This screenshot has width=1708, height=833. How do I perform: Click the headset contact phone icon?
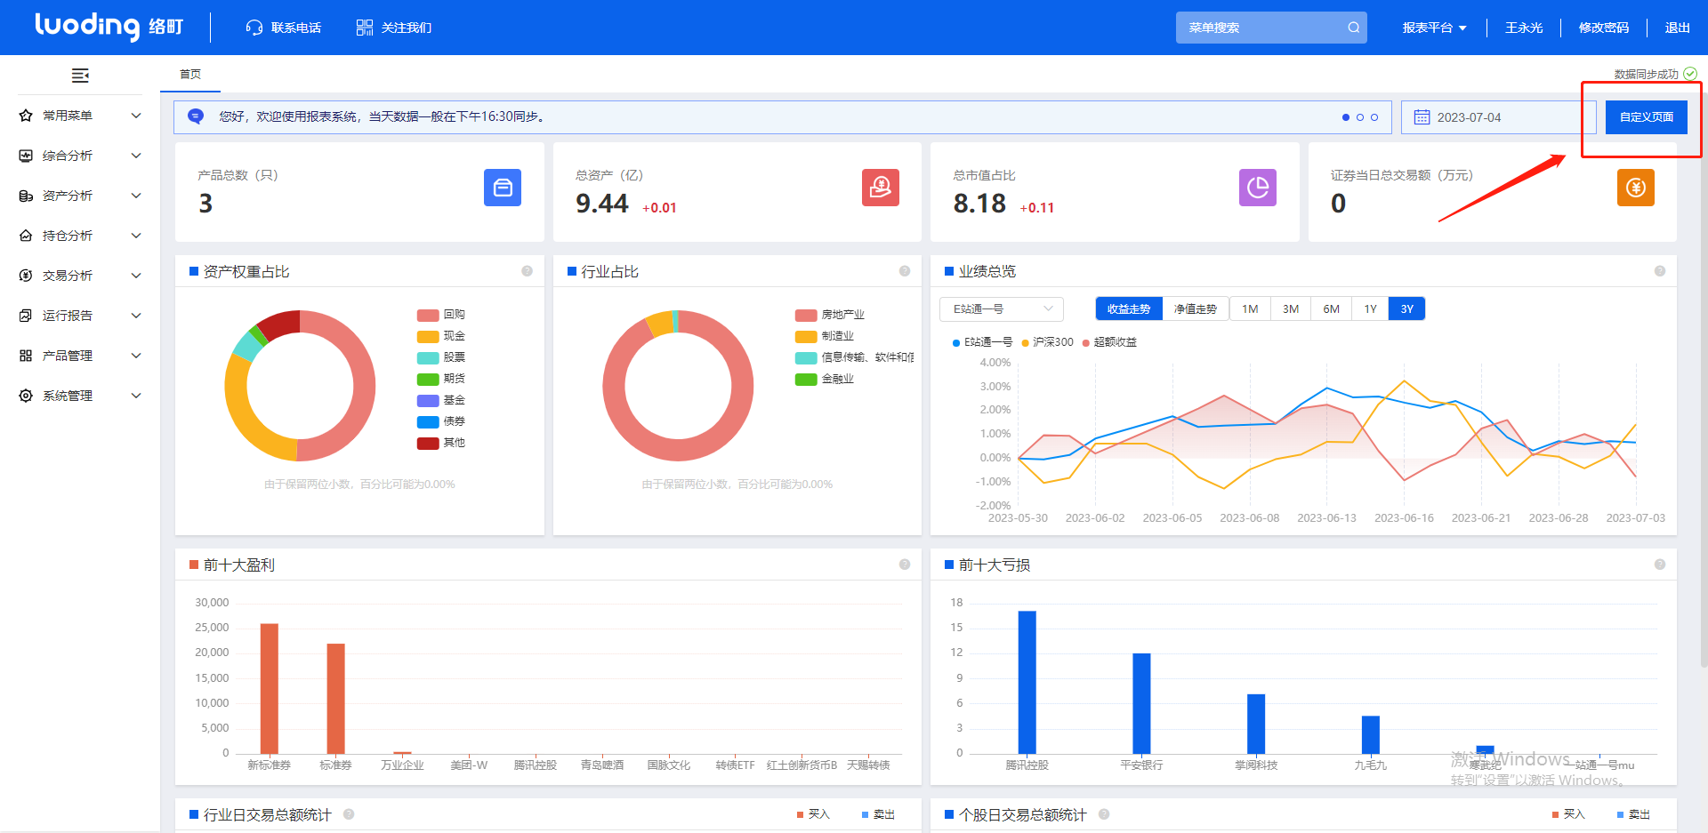tap(254, 28)
